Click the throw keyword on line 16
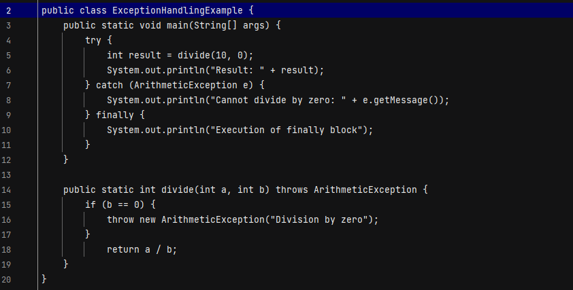The height and width of the screenshot is (290, 573). pos(120,220)
